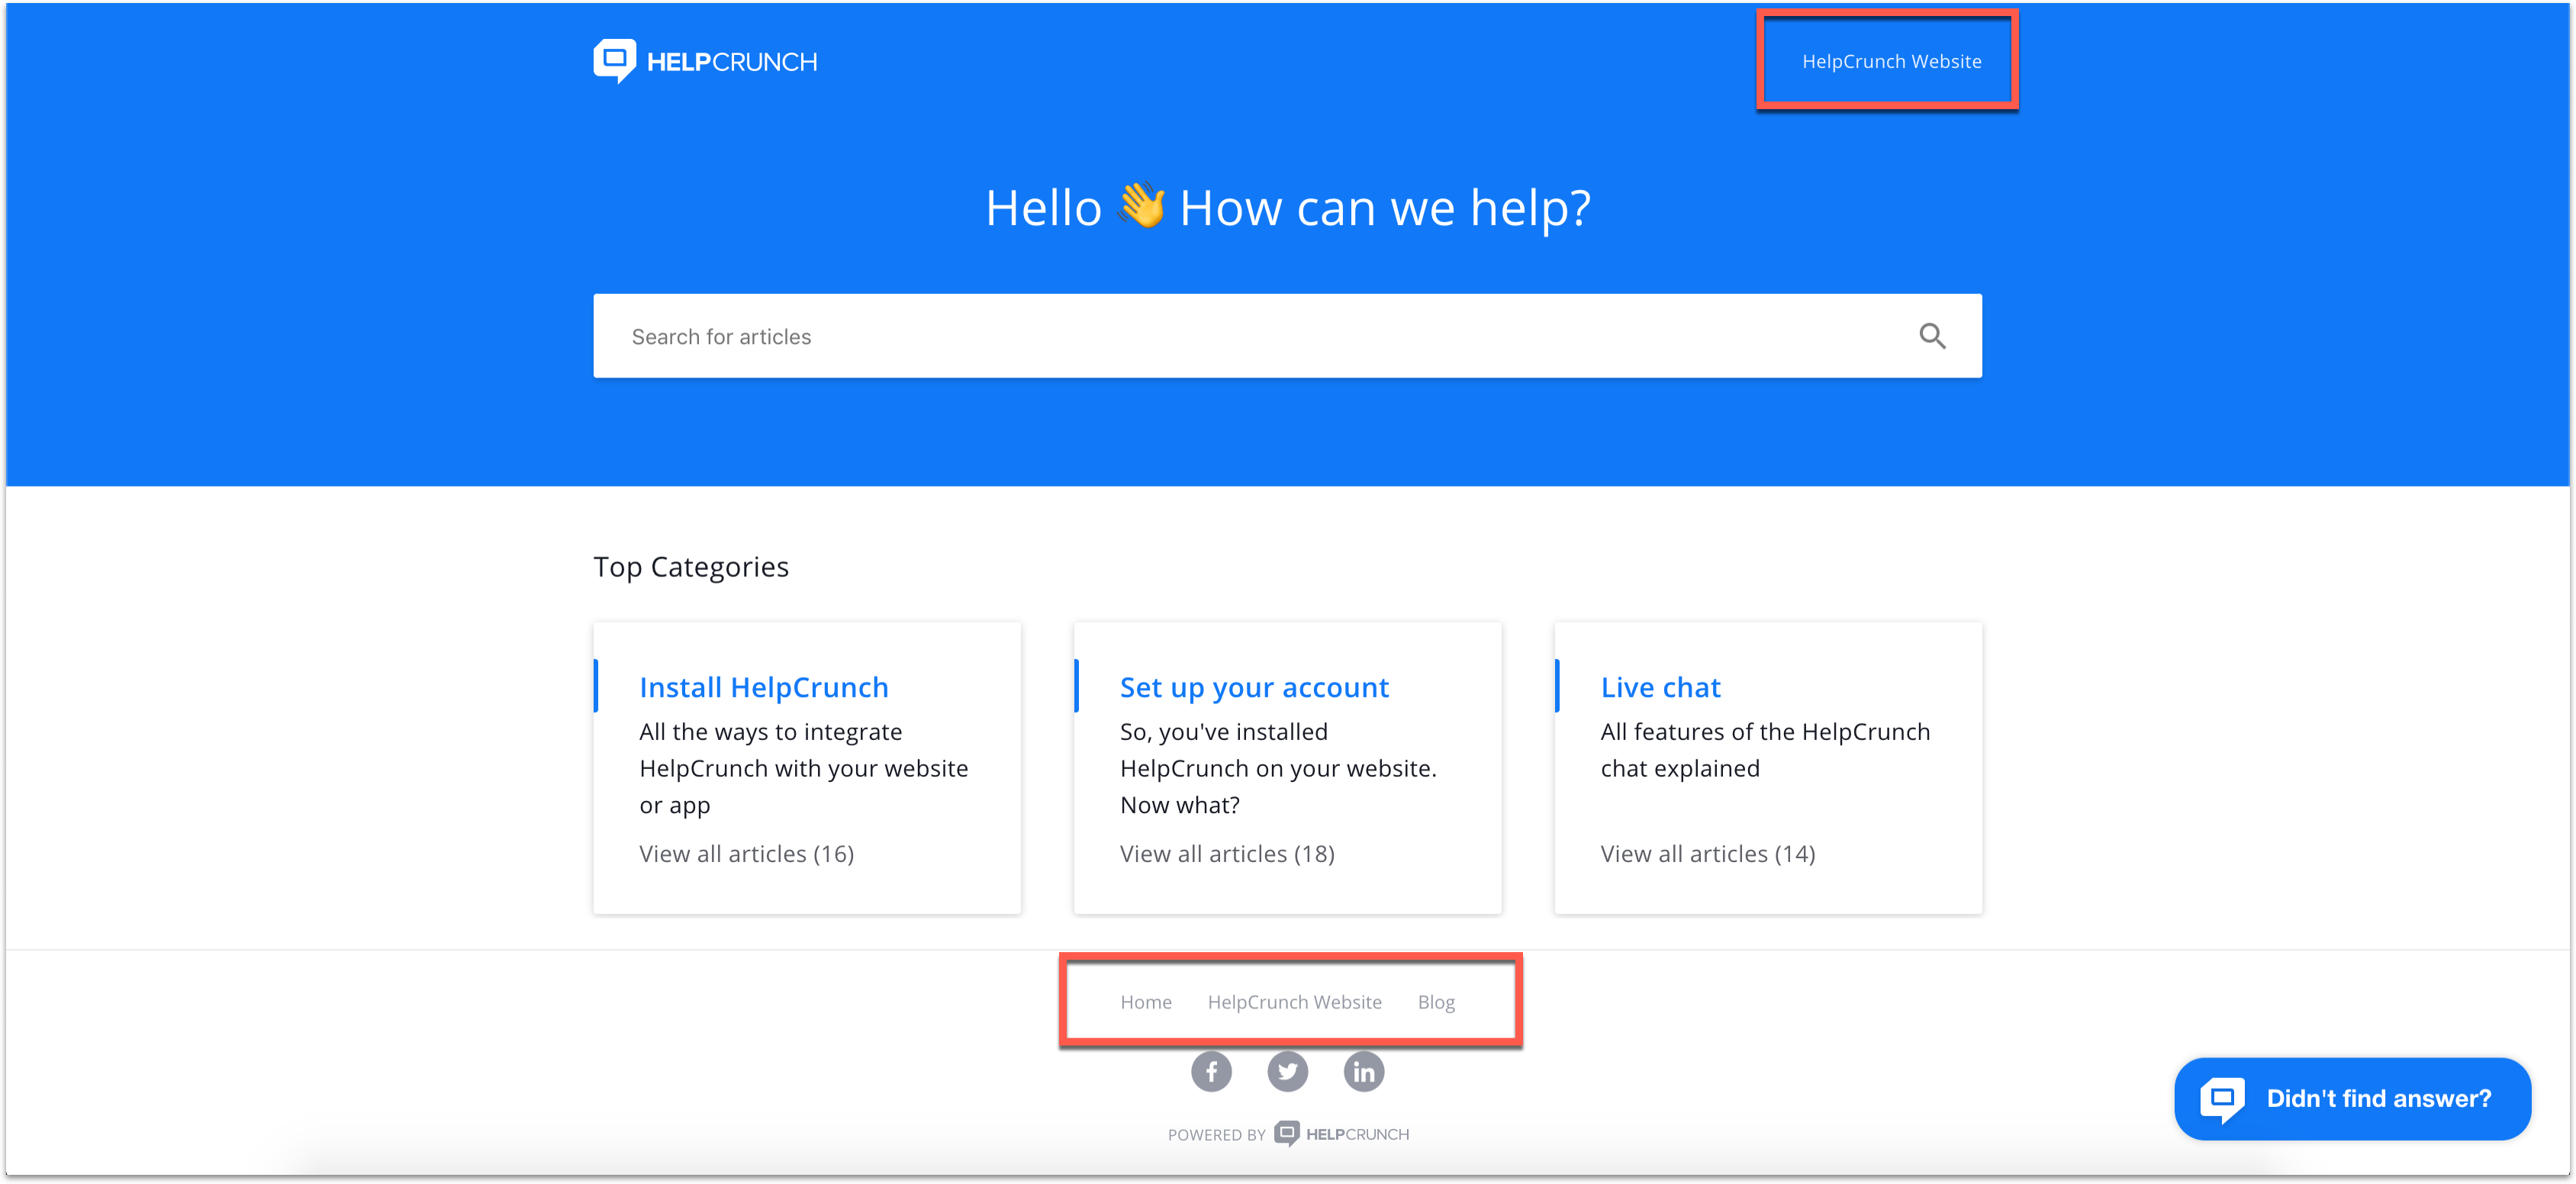
Task: Click the Install HelpCrunch card description text
Action: tap(804, 768)
